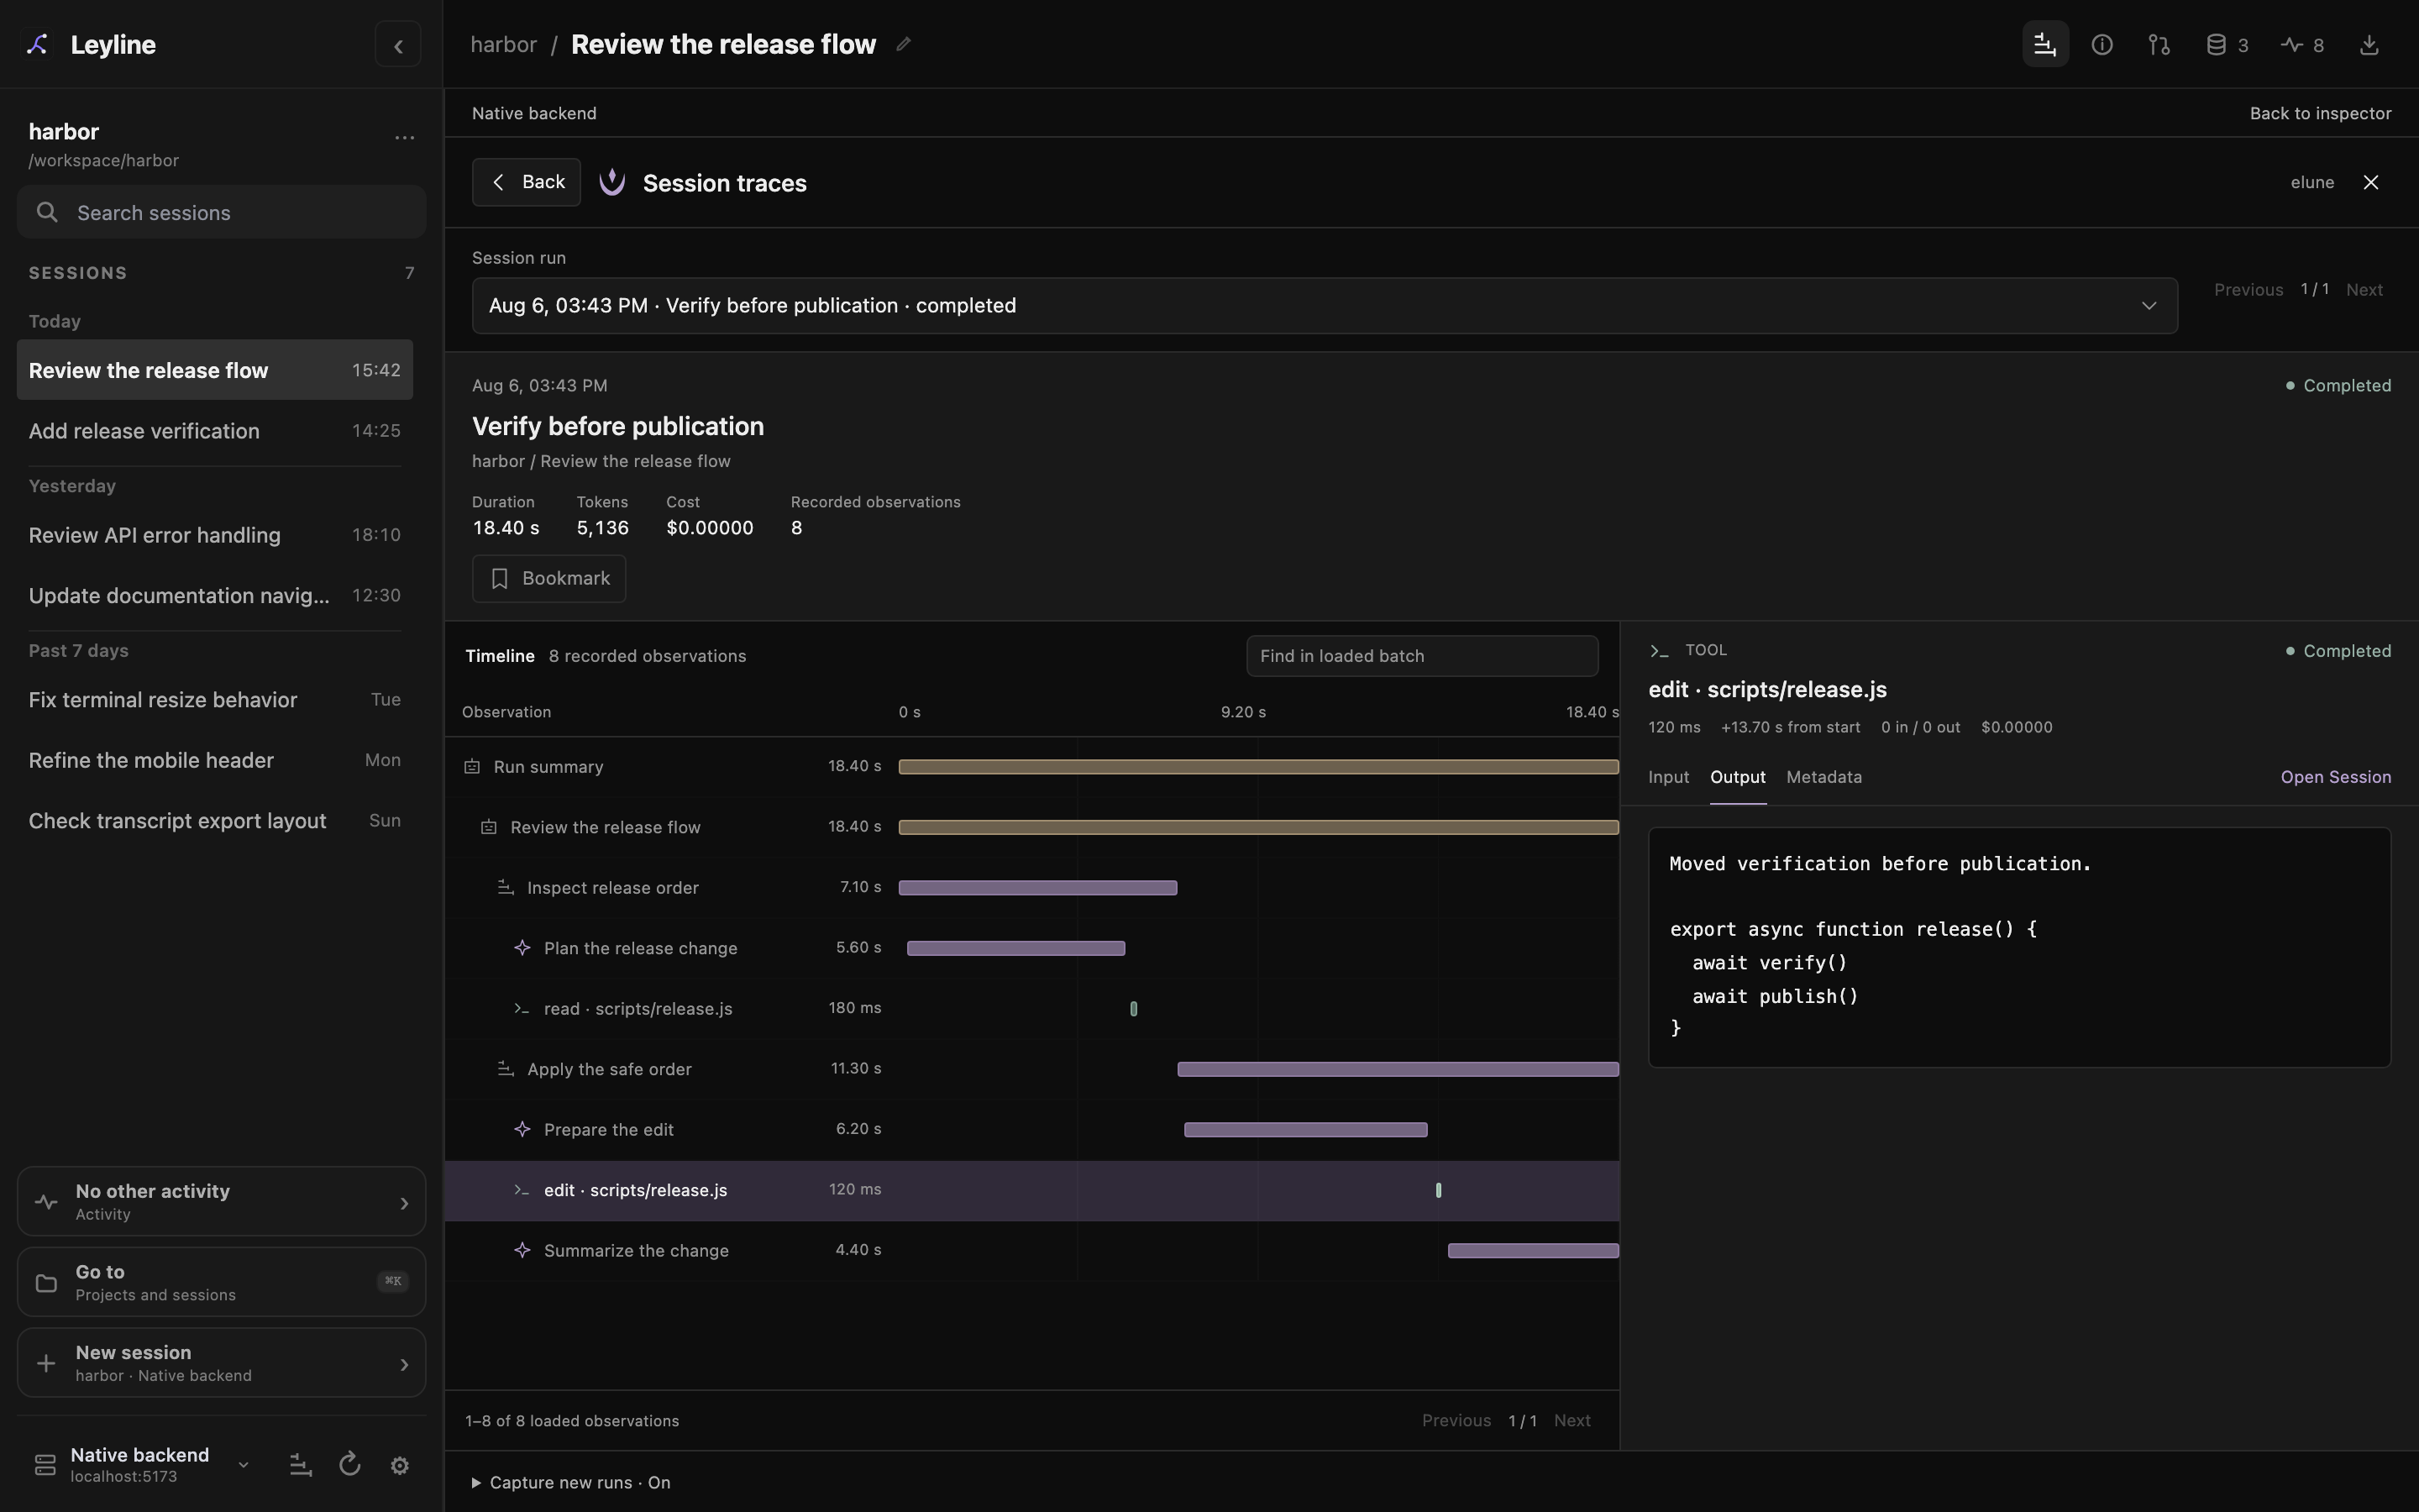Click the Session traces flame icon
Viewport: 2419px width, 1512px height.
611,182
